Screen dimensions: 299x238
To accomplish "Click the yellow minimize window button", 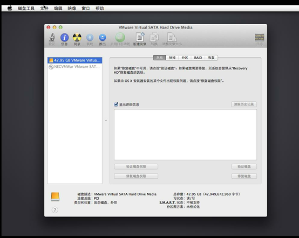I will [55, 27].
